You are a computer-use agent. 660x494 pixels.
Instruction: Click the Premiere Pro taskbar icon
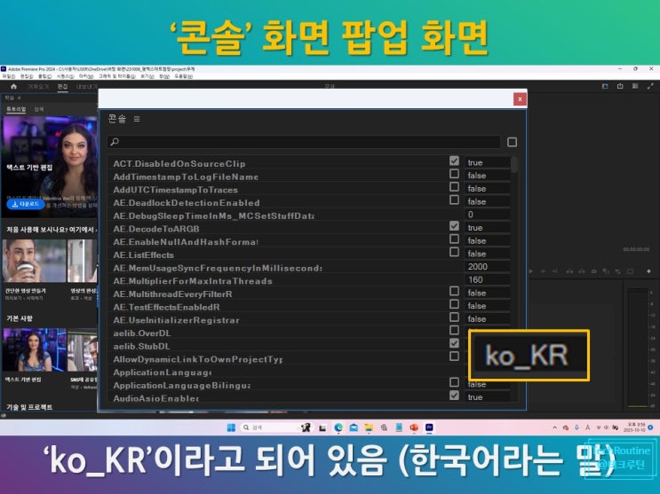[x=429, y=427]
